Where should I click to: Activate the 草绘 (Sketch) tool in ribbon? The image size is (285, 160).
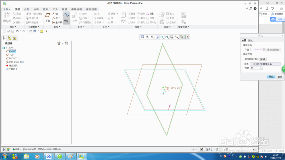pos(66,18)
